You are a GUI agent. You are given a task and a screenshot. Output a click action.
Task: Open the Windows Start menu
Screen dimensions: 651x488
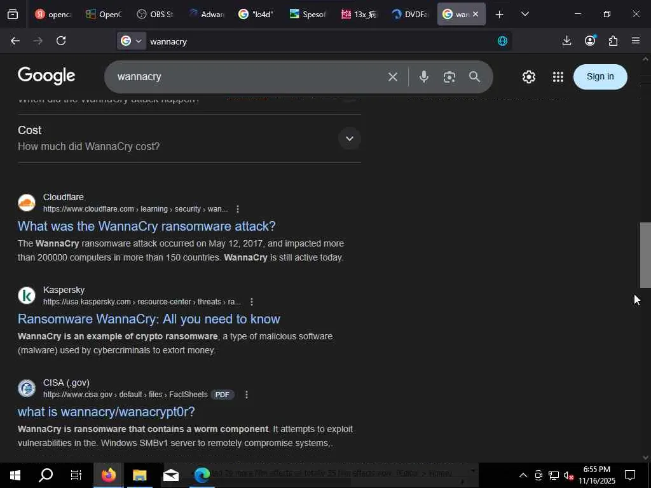pyautogui.click(x=15, y=475)
